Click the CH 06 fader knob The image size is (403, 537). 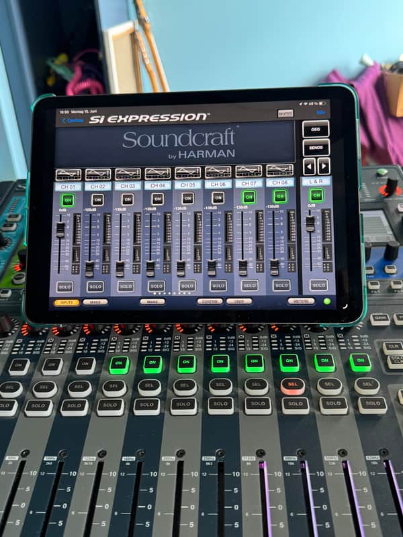(212, 268)
